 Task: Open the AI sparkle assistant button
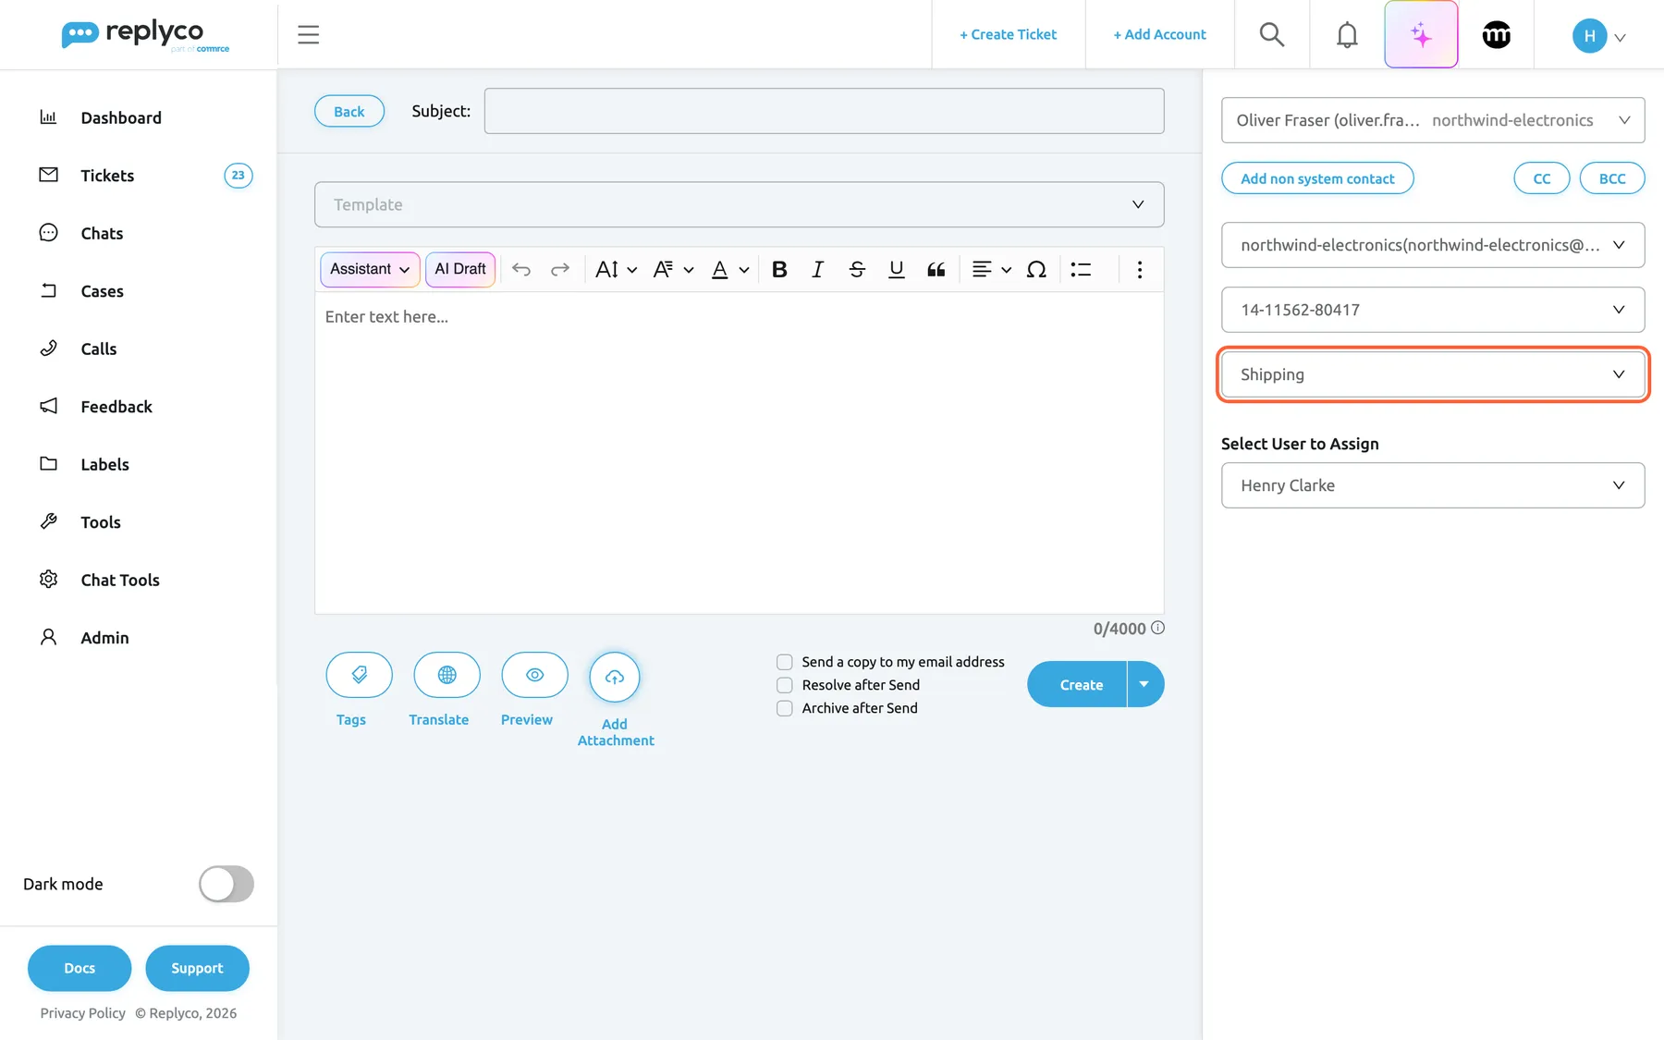[1421, 35]
